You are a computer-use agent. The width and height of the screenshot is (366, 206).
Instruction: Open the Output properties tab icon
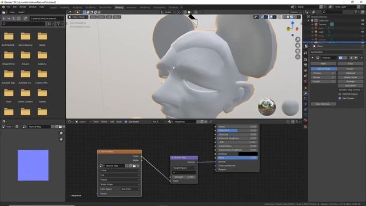pyautogui.click(x=305, y=65)
